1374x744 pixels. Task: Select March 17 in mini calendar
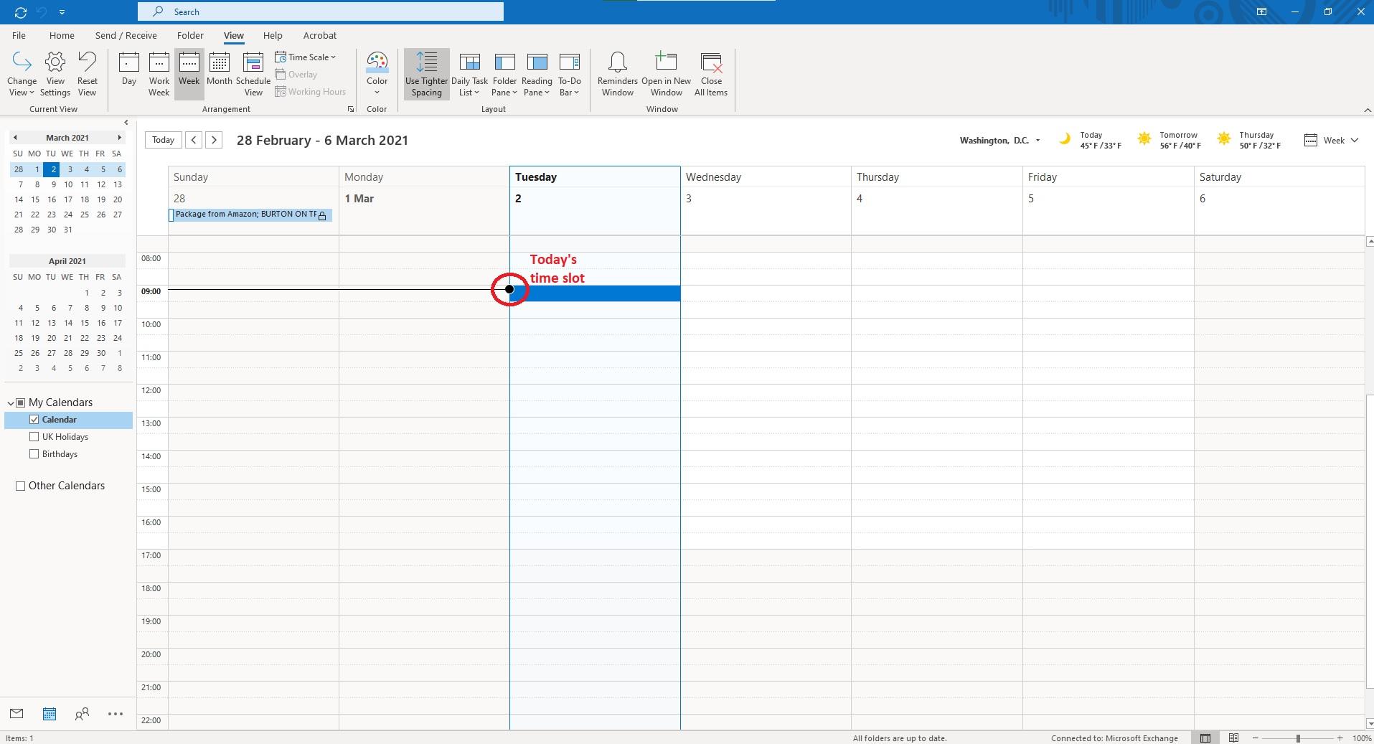click(68, 199)
